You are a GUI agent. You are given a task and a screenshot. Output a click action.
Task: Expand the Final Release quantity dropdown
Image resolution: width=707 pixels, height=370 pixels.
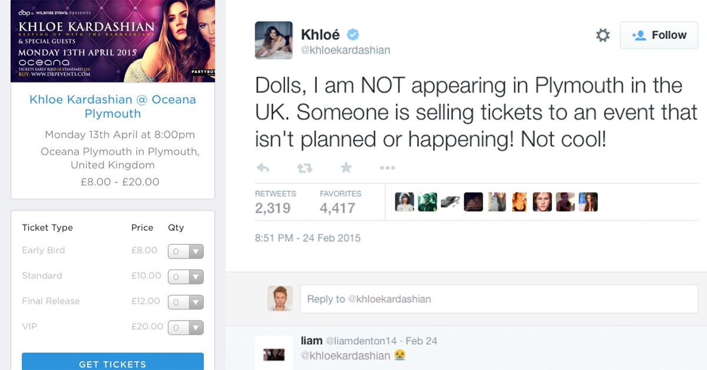point(186,302)
